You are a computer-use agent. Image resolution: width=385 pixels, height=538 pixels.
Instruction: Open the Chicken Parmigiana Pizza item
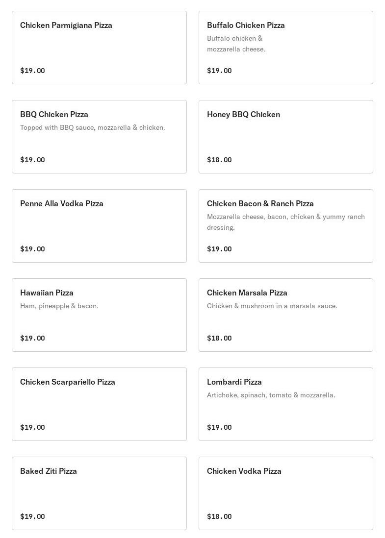[x=99, y=48]
